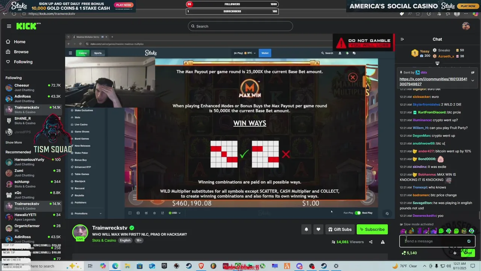Select the Sports tab in stream
The height and width of the screenshot is (271, 481).
click(98, 53)
